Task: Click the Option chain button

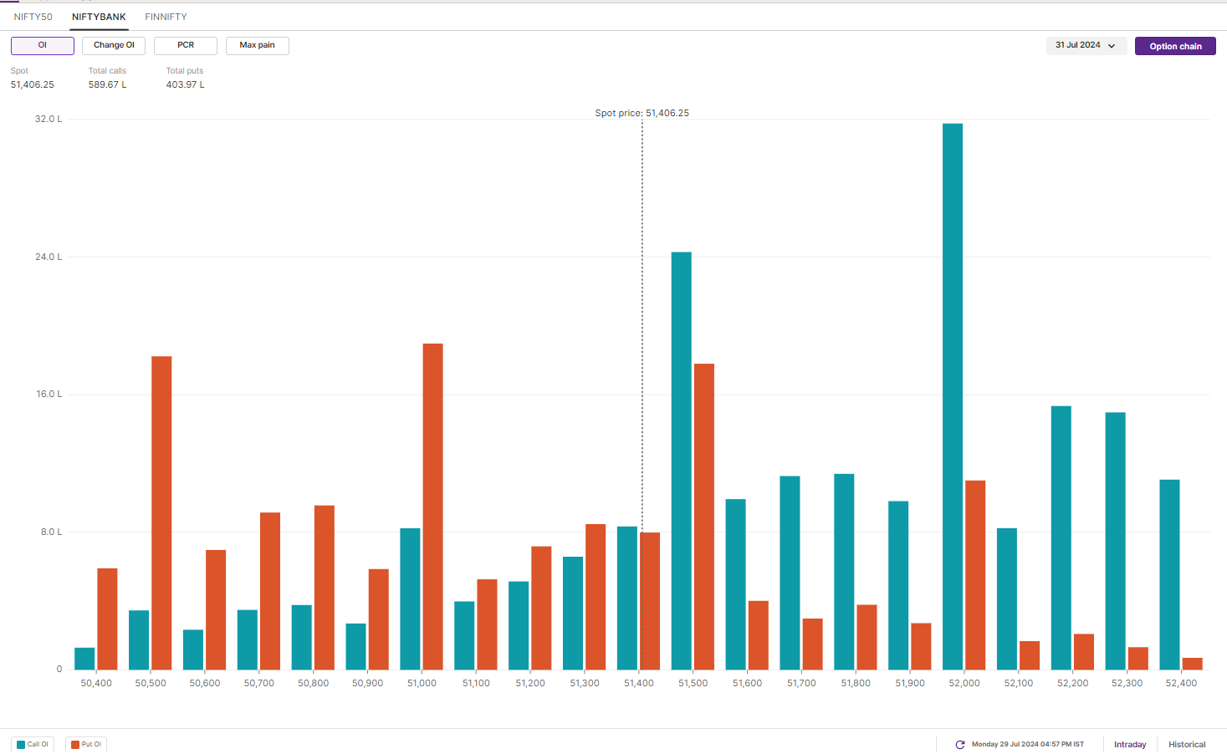Action: (1175, 46)
